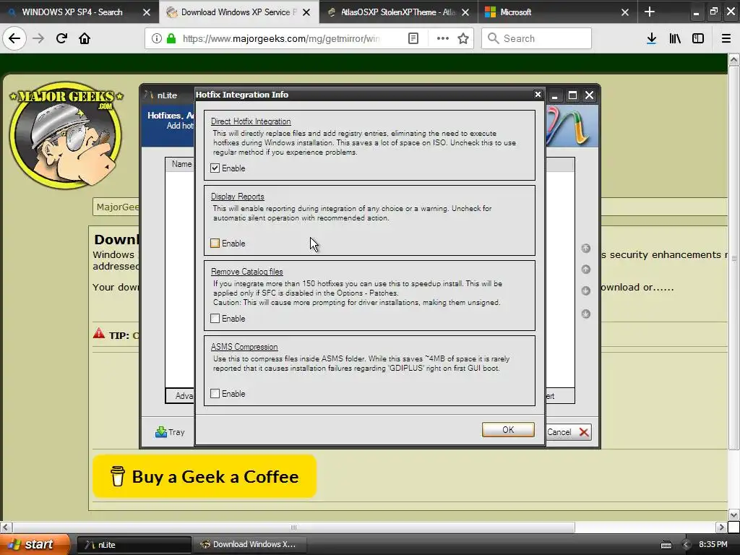
Task: Click the page vertical scrollbar down arrow
Action: coord(733,515)
